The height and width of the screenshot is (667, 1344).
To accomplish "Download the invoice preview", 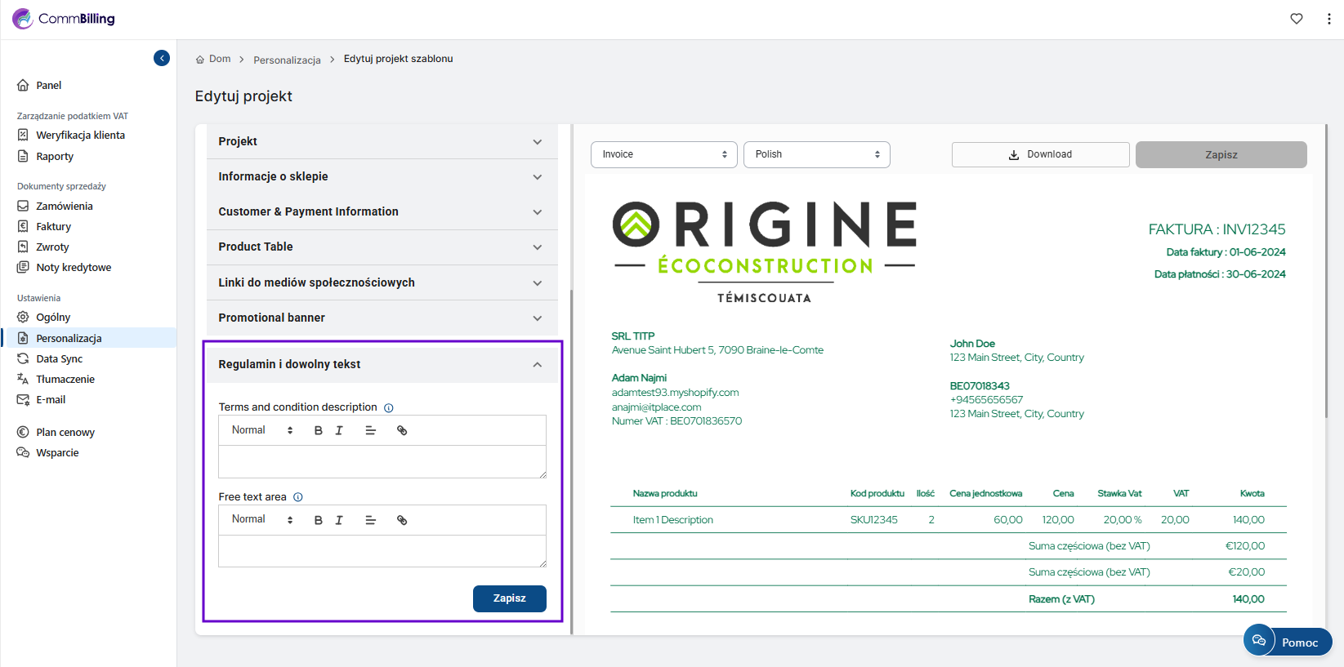I will point(1040,154).
